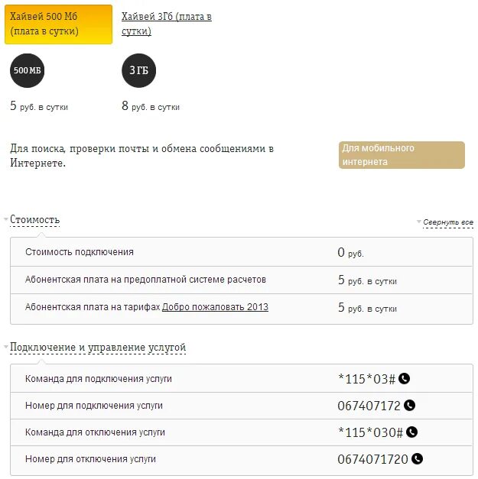Open the Добро пожаловать 2013 link
Screen dimensions: 478x479
(215, 307)
